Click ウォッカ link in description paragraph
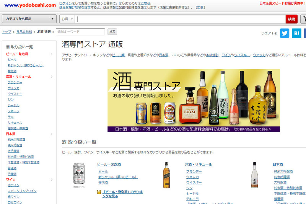Image resolution: width=306 pixels, height=204 pixels. (x=259, y=55)
